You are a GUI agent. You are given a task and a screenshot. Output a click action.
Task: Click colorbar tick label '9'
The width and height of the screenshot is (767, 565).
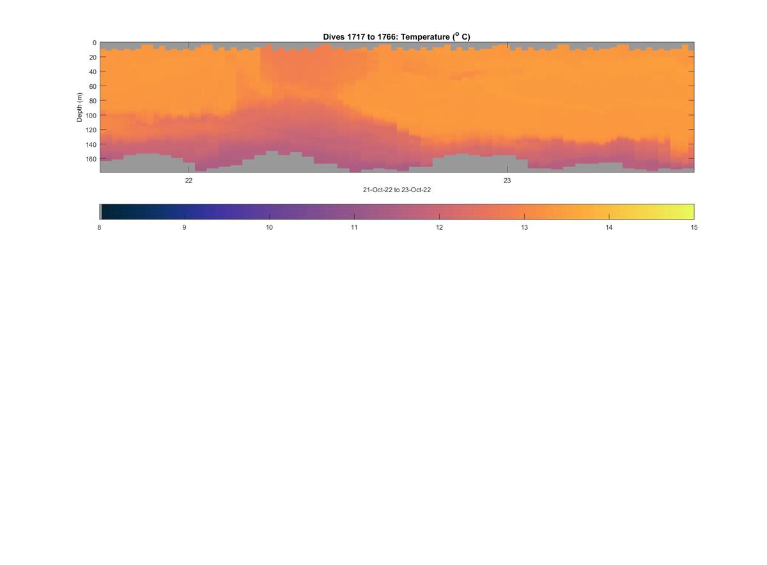pos(185,227)
